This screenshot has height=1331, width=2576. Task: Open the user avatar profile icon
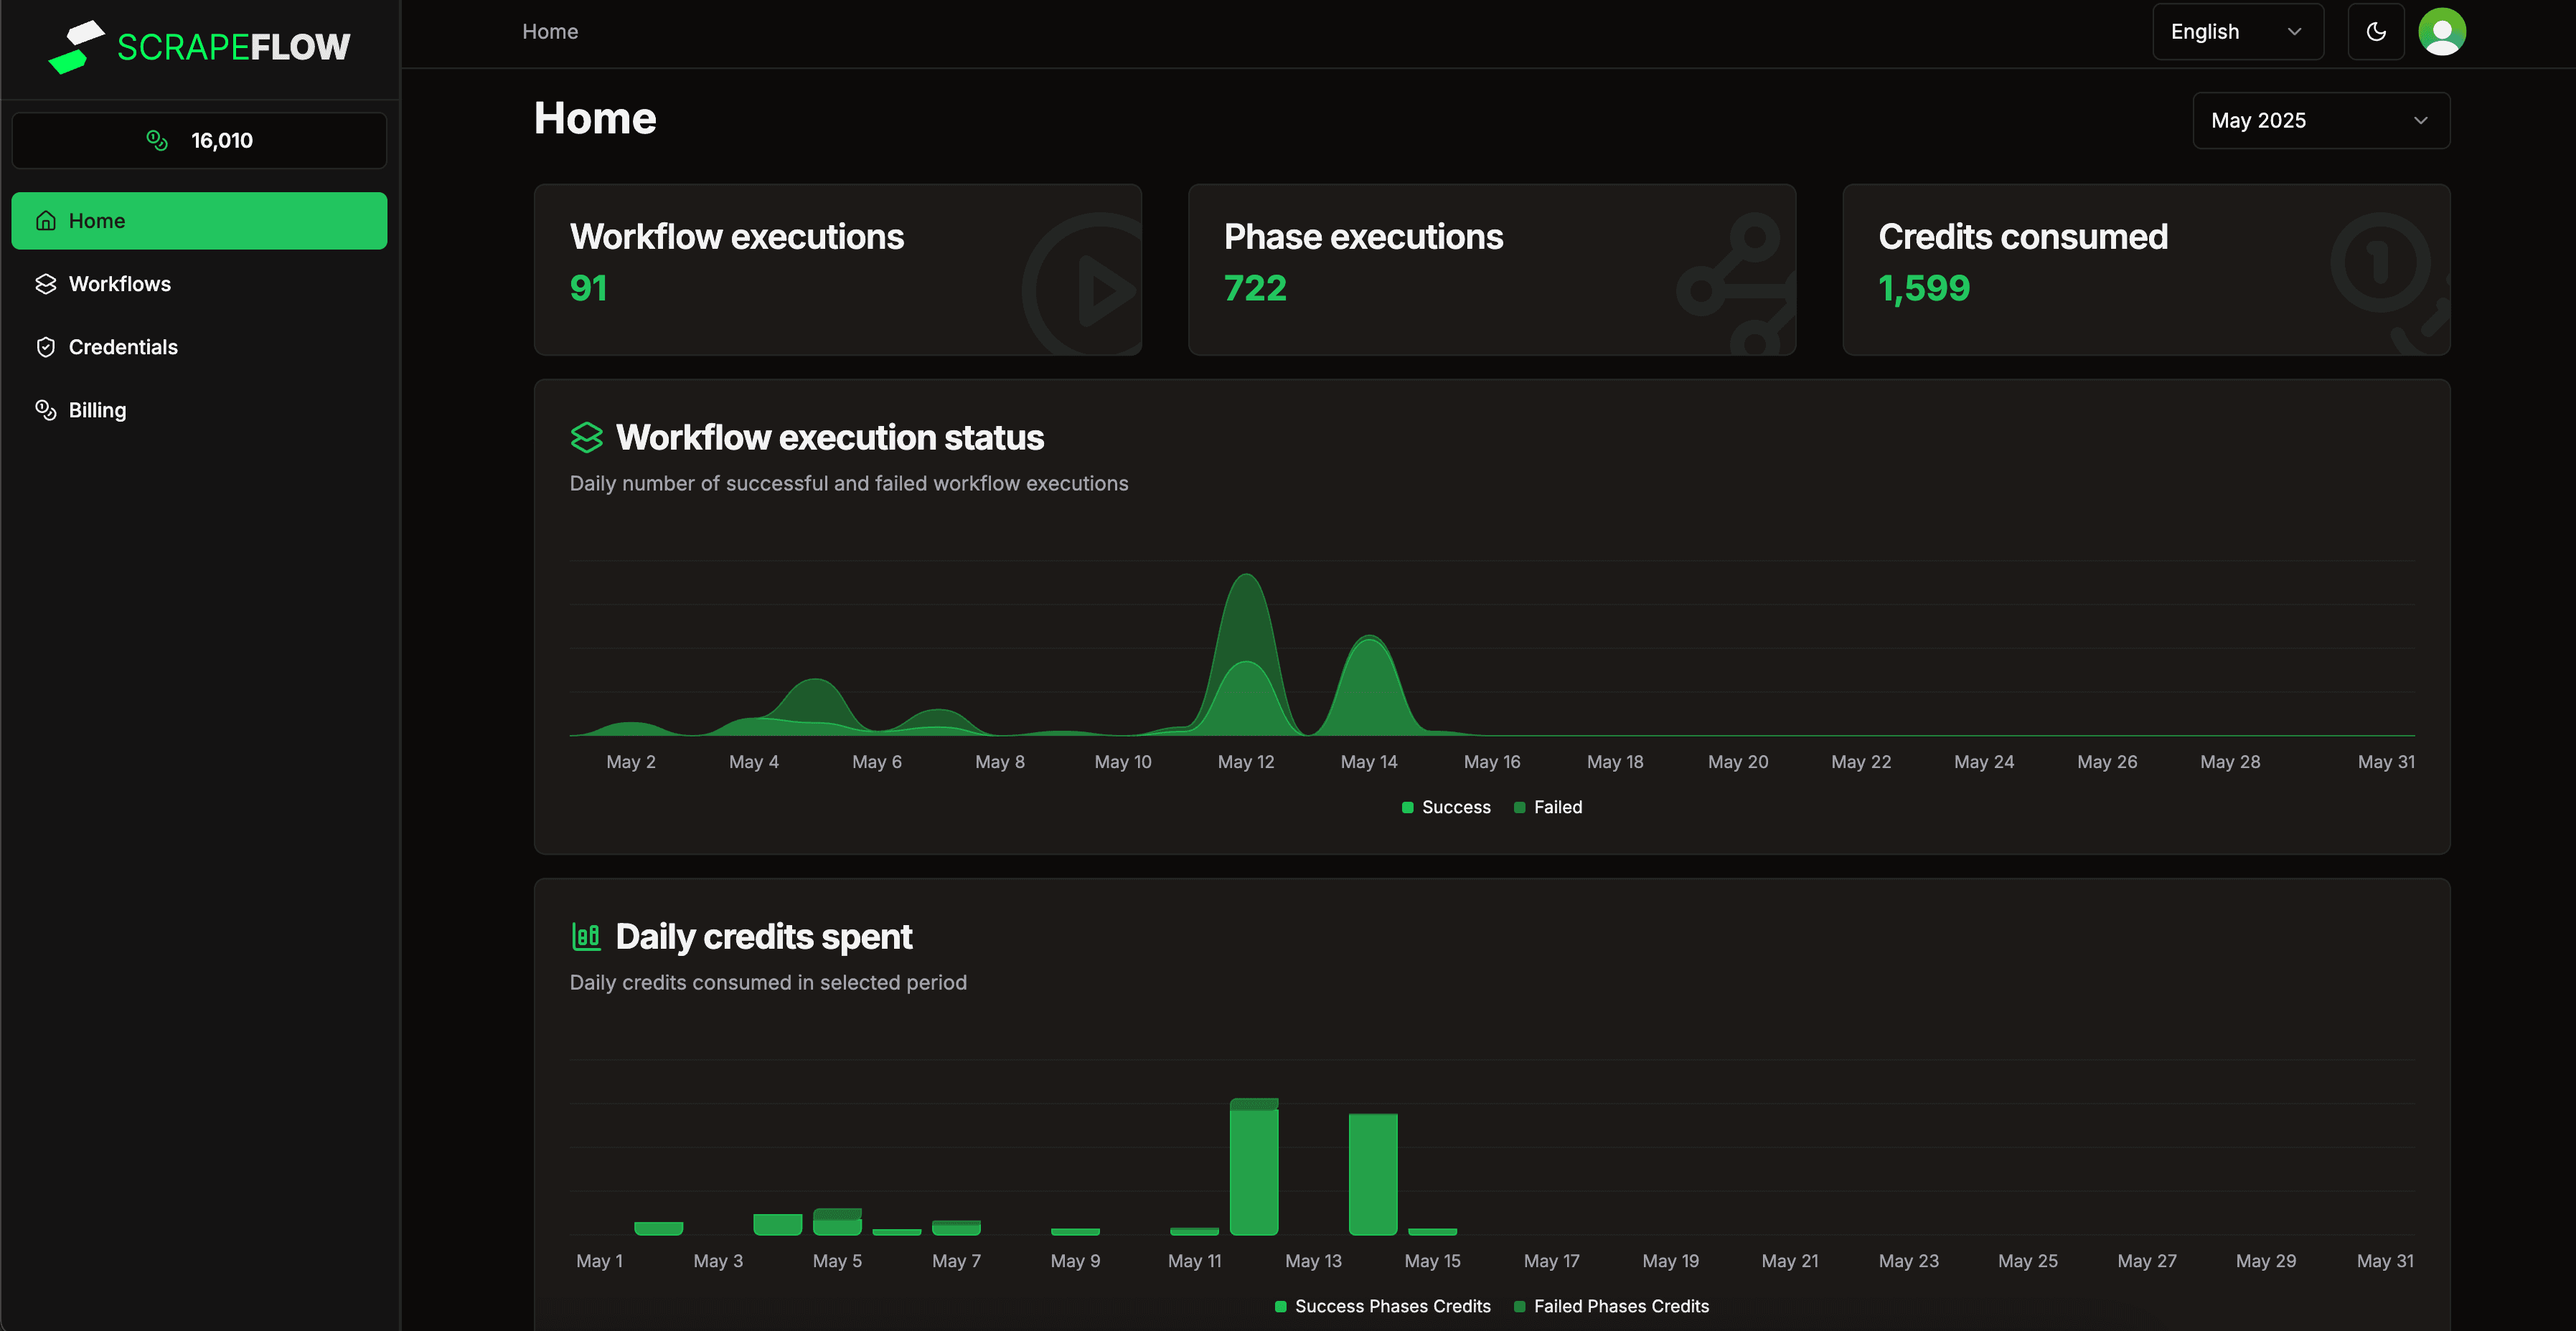(2442, 31)
